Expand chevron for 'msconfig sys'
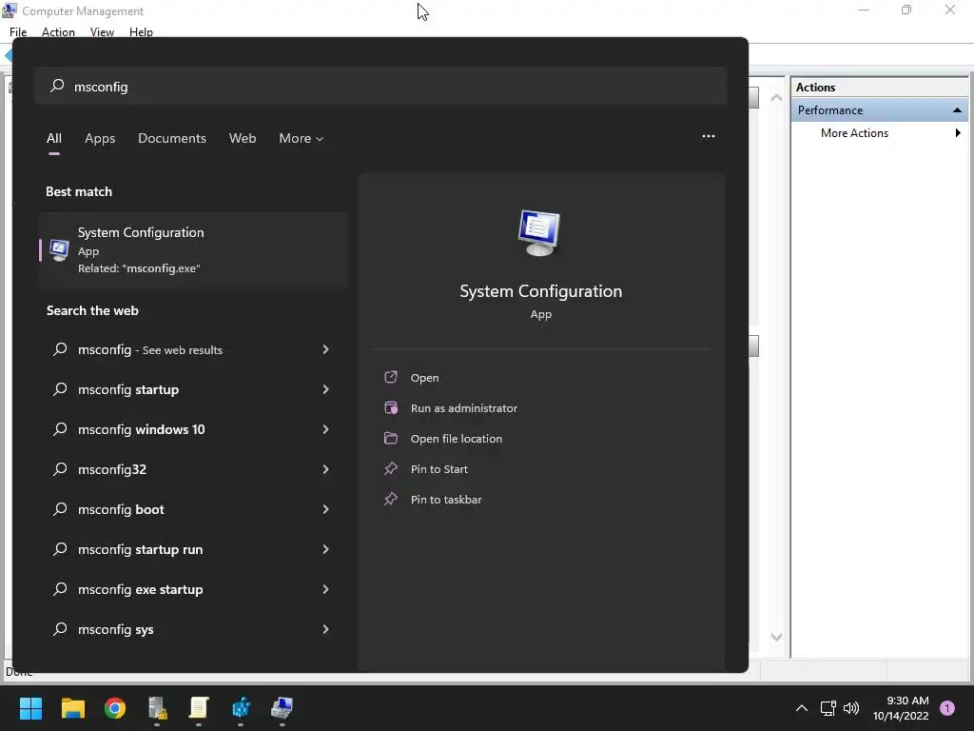The image size is (974, 731). click(325, 629)
